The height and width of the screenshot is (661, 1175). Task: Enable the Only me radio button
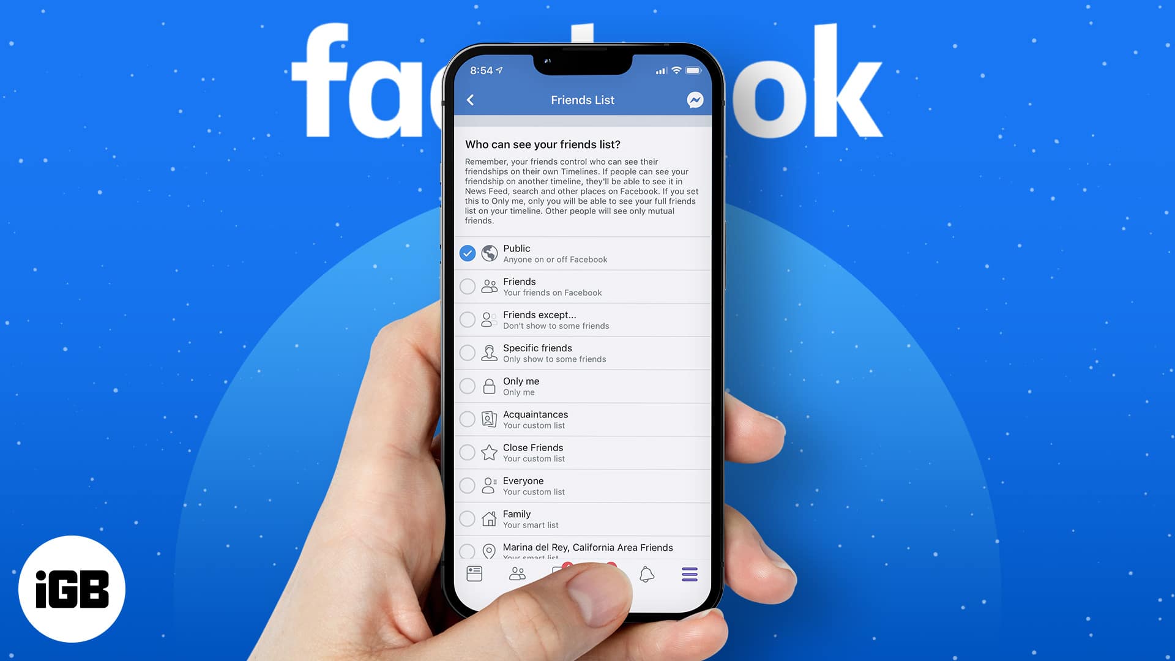pos(468,385)
